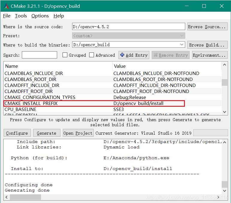Click value CLAMDBLAS_INCLUDE_DIR-NOTFOUND
Image resolution: width=231 pixels, height=203 pixels.
[156, 73]
